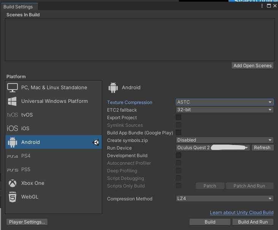Image resolution: width=278 pixels, height=230 pixels.
Task: Open the ETC2 fallback 32-bit dropdown
Action: [224, 110]
